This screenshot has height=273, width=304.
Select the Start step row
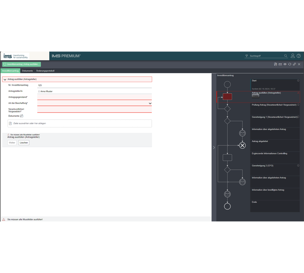point(275,85)
